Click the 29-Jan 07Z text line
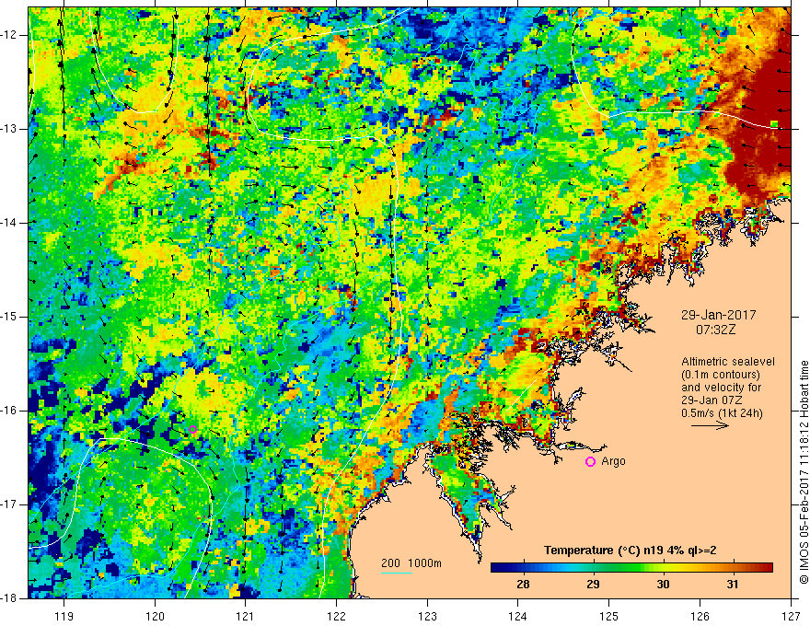 (714, 400)
